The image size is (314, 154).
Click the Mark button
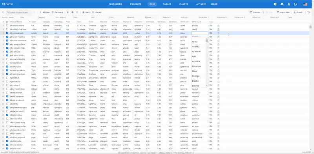tap(86, 13)
